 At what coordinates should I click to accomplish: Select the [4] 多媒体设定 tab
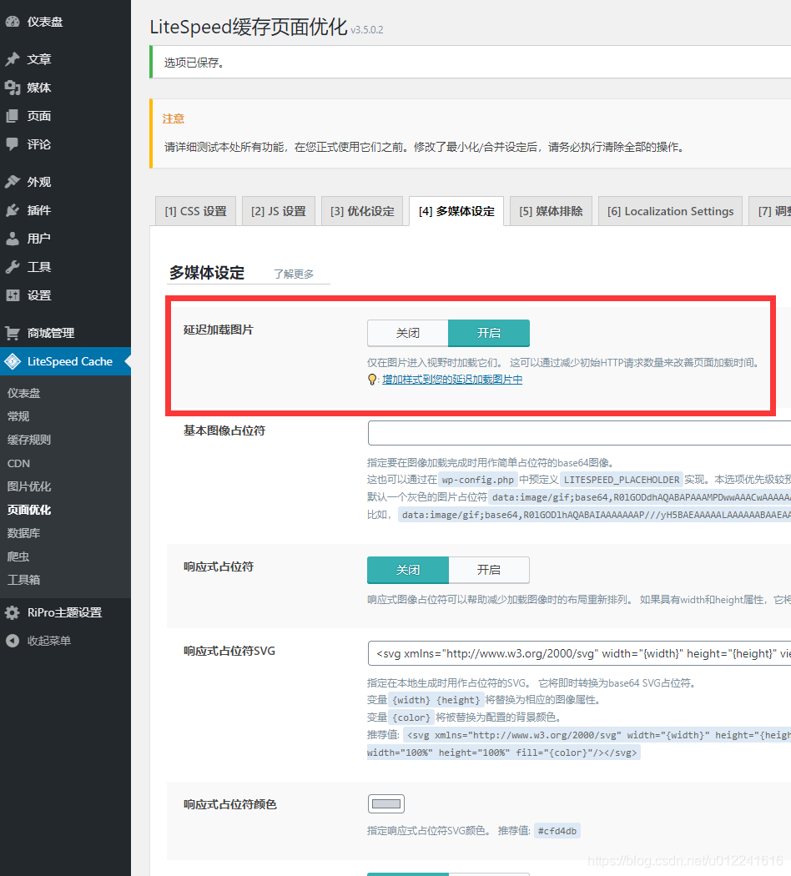[x=456, y=211]
